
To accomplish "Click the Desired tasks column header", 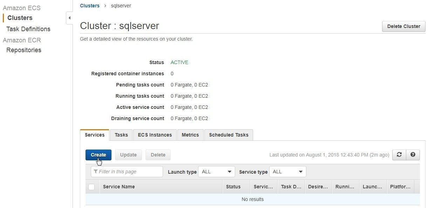I will coord(318,187).
